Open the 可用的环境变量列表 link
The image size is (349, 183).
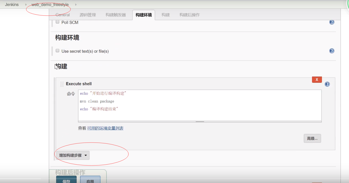[x=105, y=128]
